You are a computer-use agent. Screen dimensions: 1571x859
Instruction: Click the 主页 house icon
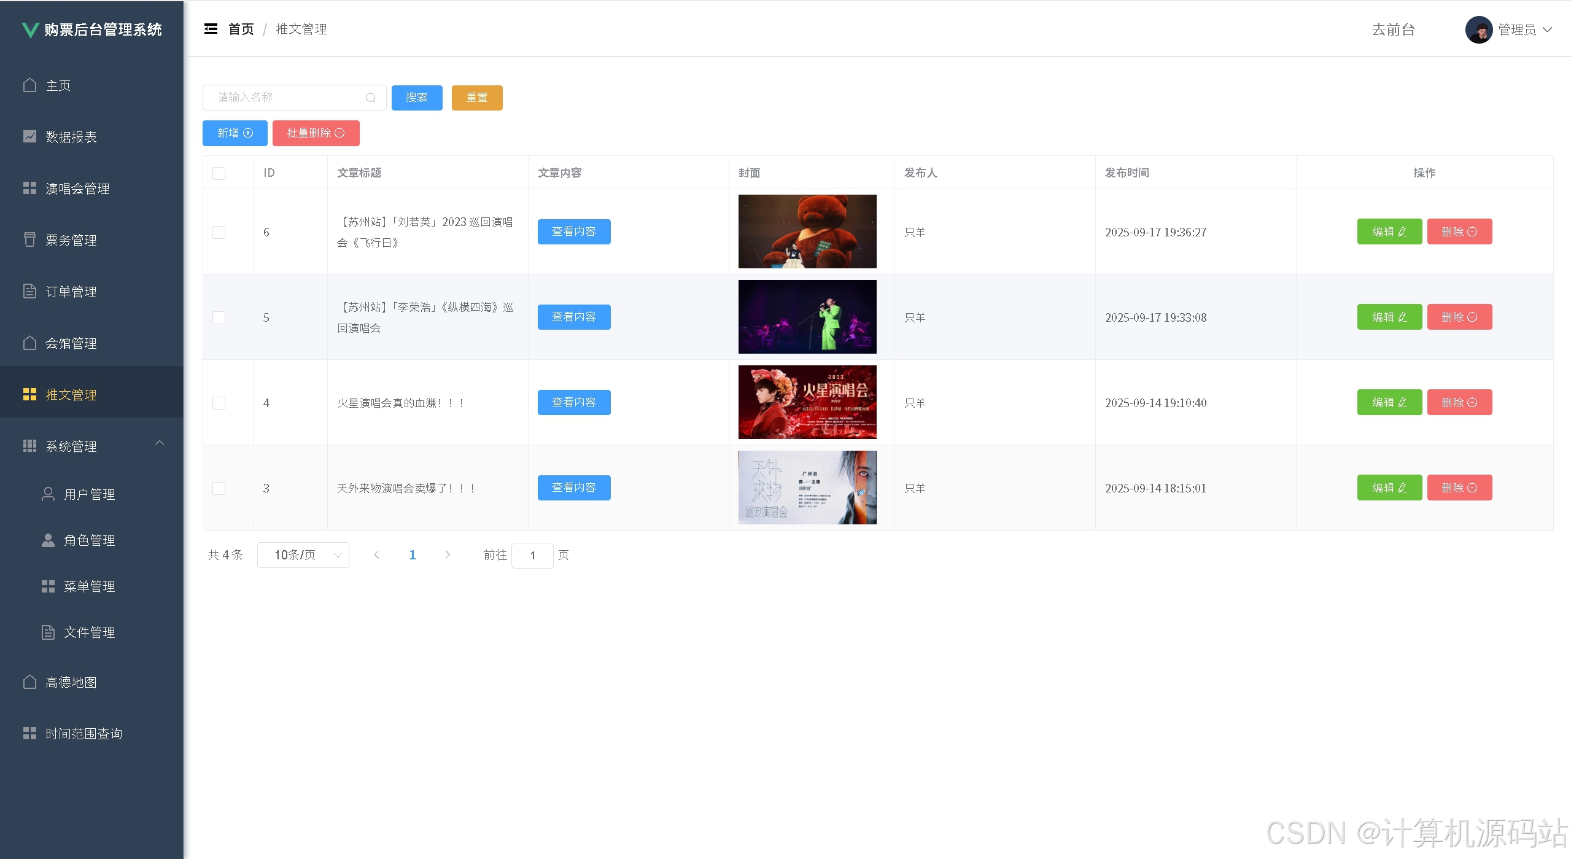29,85
